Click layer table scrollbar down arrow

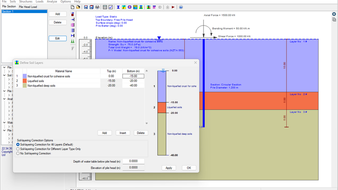147,123
